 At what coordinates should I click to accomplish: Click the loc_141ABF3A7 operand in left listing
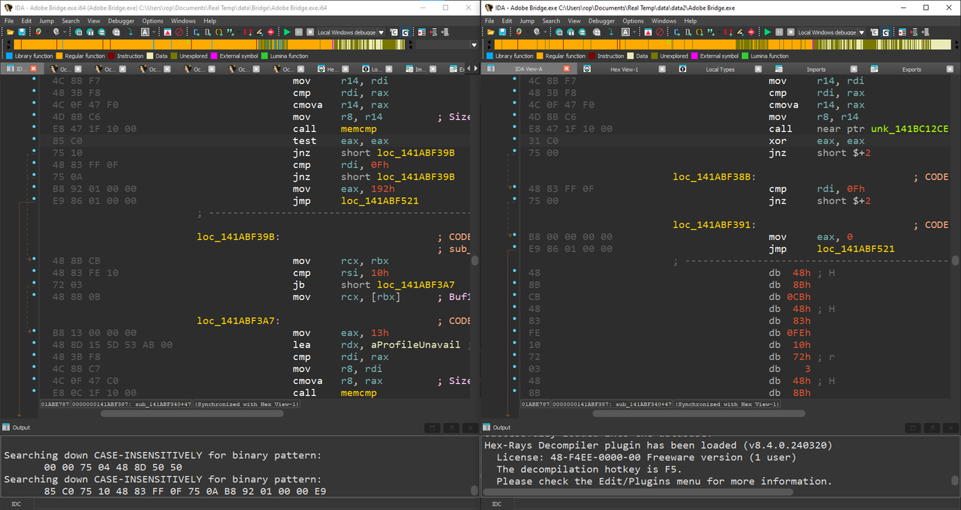click(x=416, y=285)
